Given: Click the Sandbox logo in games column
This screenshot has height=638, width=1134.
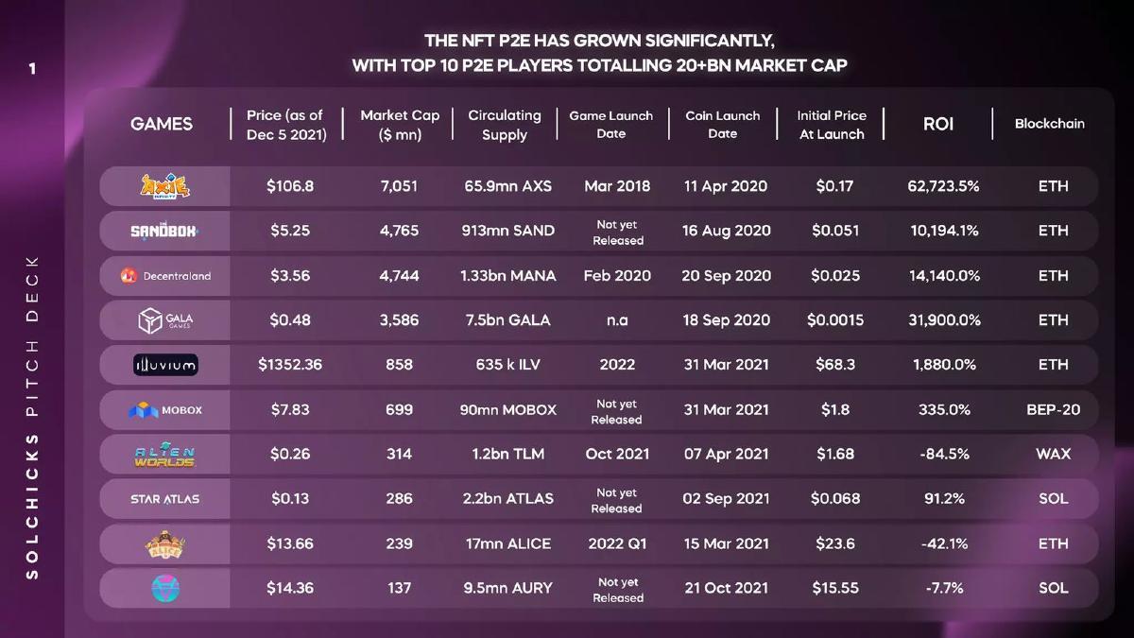Looking at the screenshot, I should [164, 231].
